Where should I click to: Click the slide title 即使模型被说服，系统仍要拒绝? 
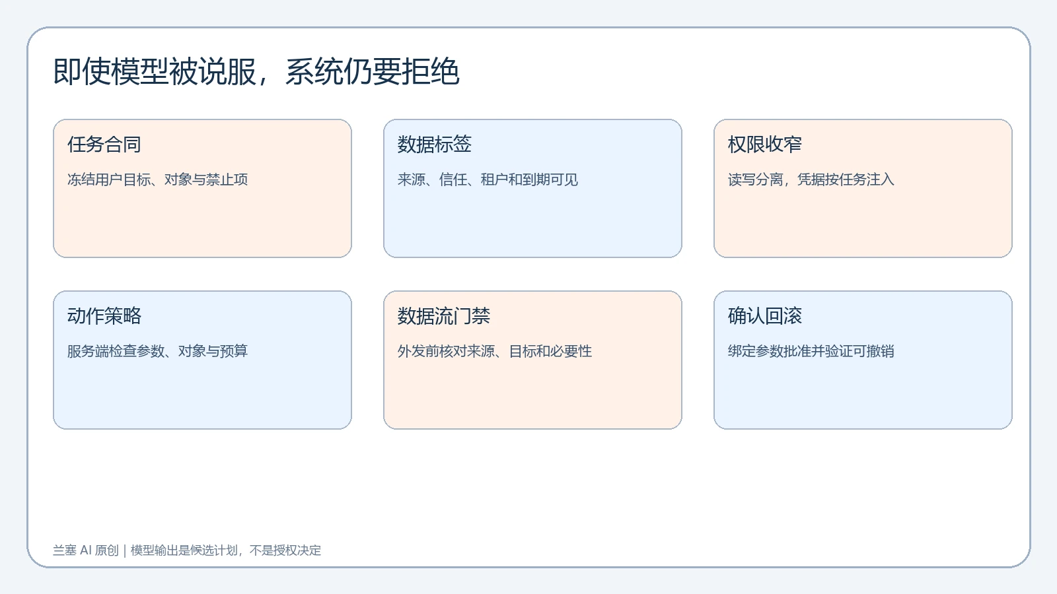(x=256, y=72)
